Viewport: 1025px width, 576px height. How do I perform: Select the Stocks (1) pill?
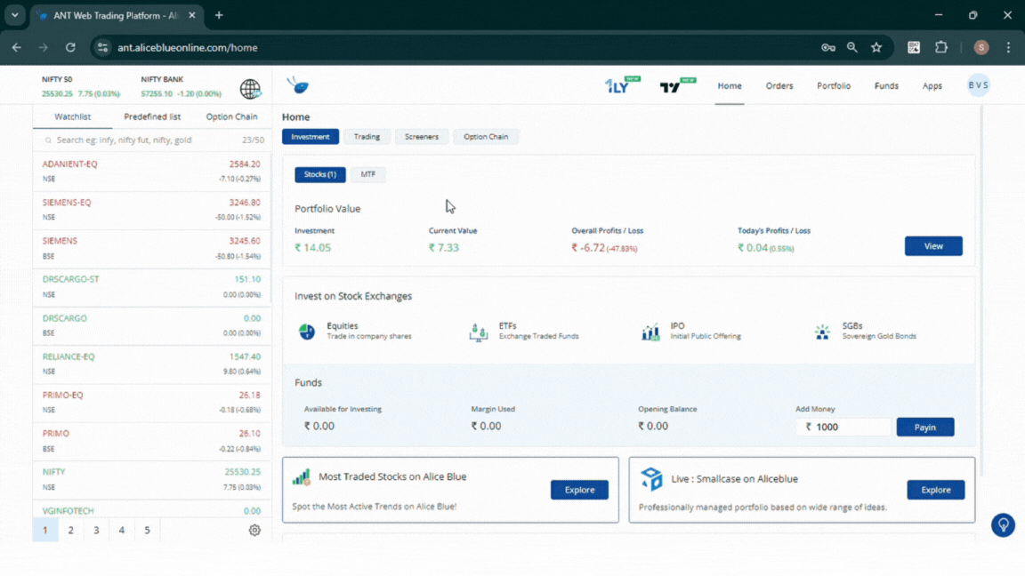pyautogui.click(x=319, y=174)
